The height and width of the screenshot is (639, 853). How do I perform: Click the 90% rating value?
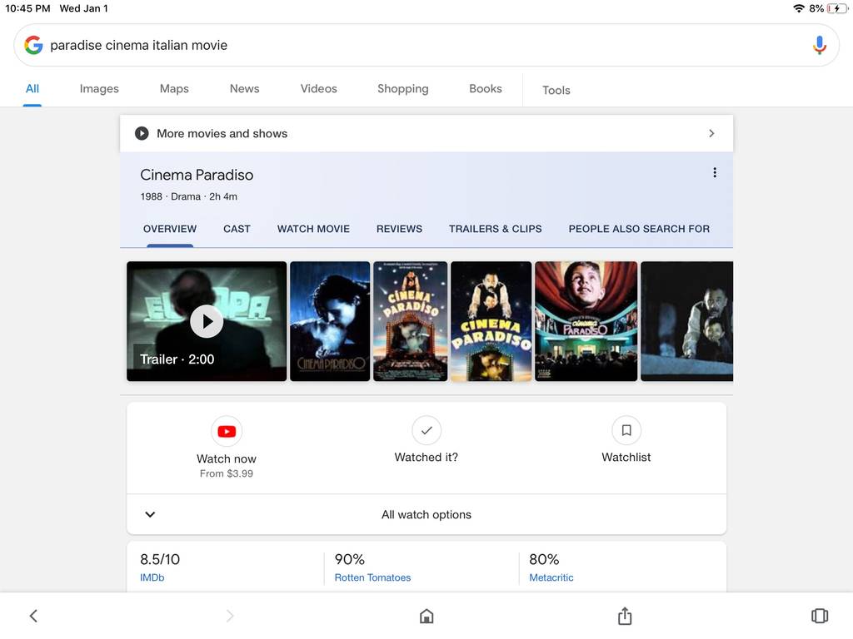click(x=349, y=559)
